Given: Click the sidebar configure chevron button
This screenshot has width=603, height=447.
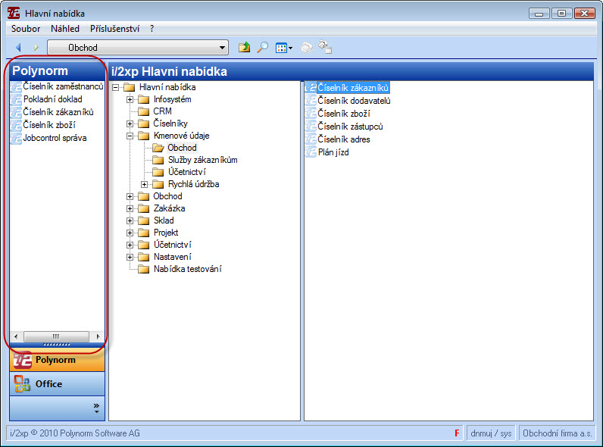Looking at the screenshot, I should pyautogui.click(x=96, y=408).
